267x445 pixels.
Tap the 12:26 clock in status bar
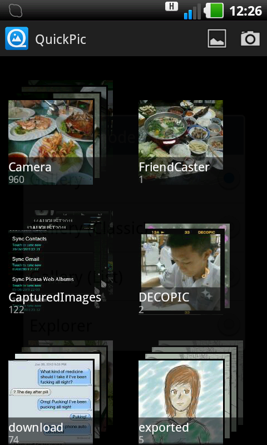245,11
